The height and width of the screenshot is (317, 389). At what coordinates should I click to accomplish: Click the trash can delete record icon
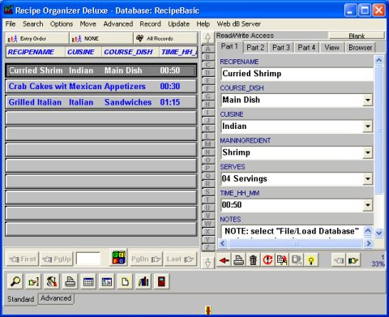click(253, 260)
